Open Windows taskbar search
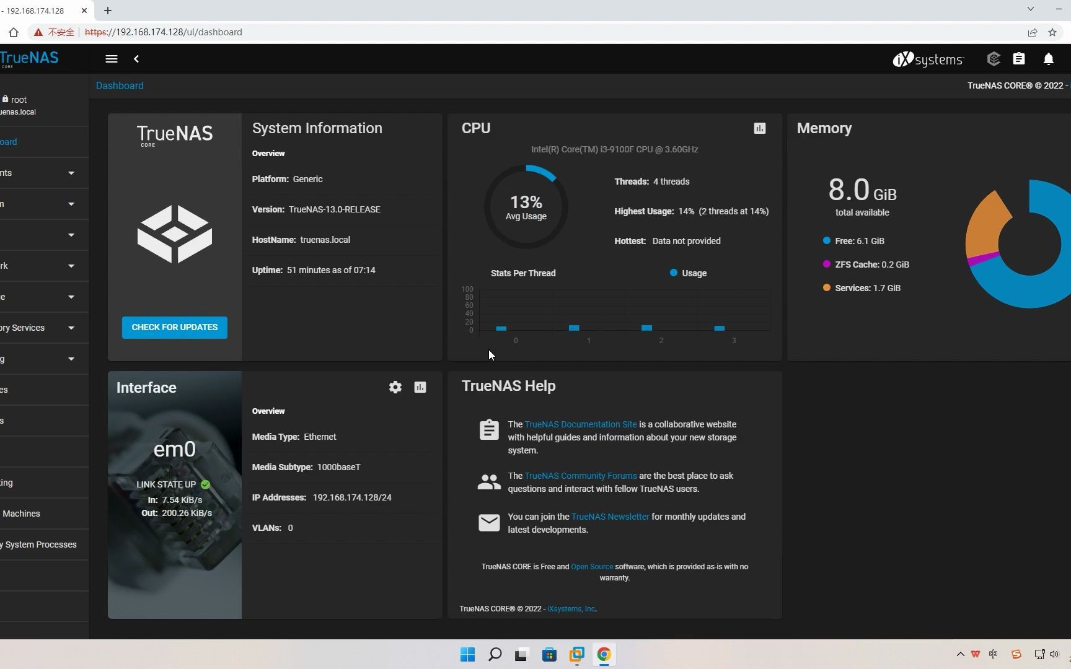The image size is (1071, 669). click(495, 654)
